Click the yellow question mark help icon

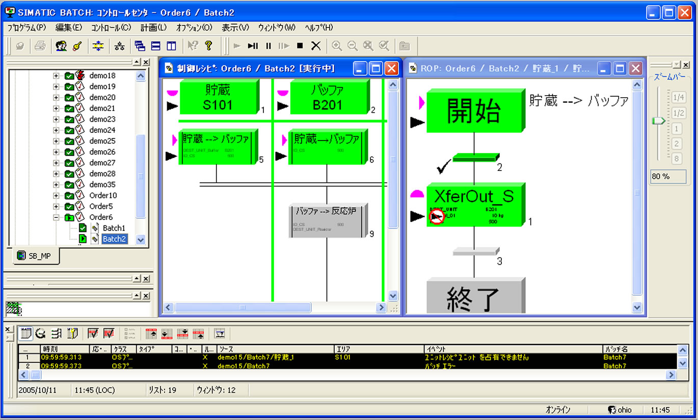[208, 46]
